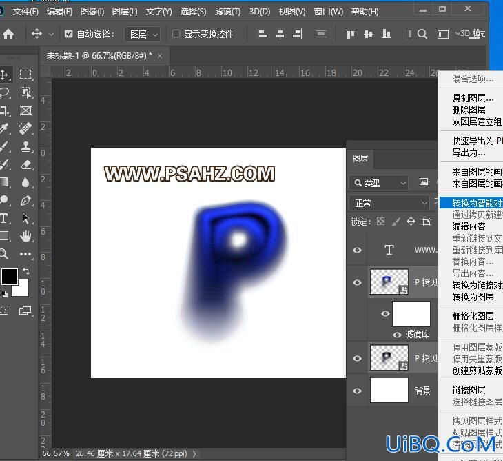Select the Path Selection tool
This screenshot has height=461, width=503.
coord(25,219)
